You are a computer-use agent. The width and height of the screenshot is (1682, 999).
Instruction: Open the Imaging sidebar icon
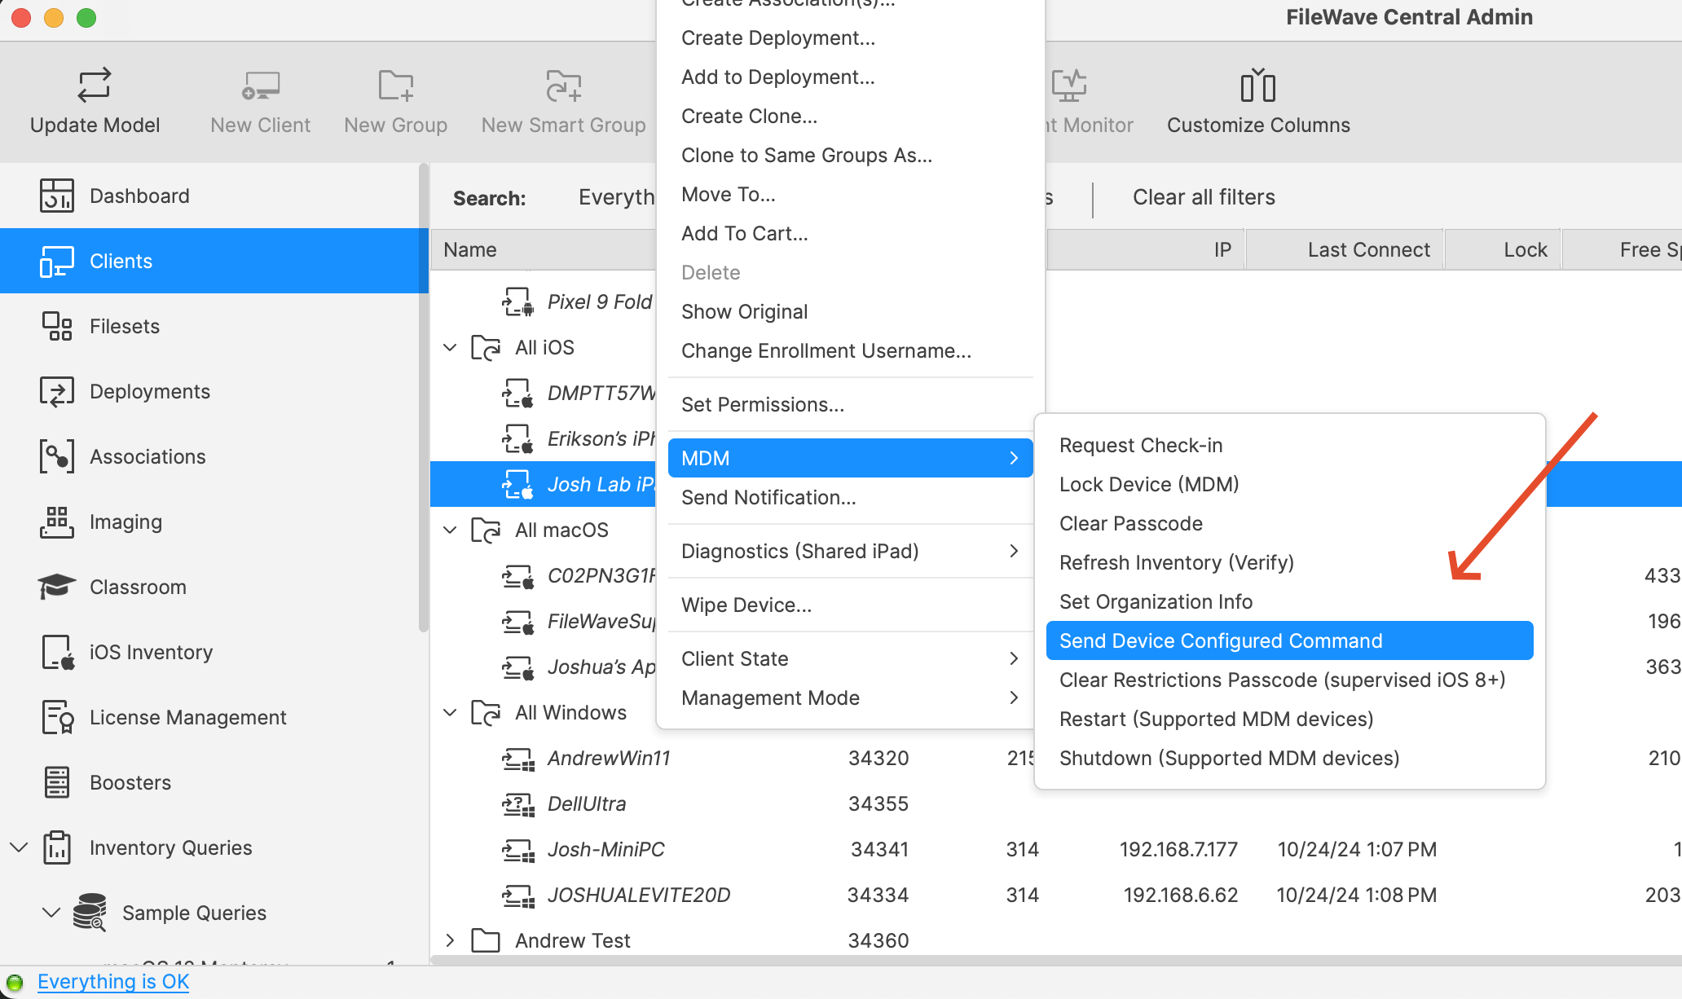(56, 522)
